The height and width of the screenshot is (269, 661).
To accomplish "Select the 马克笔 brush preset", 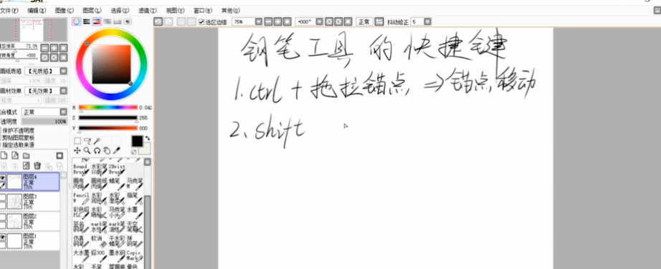I will [135, 184].
